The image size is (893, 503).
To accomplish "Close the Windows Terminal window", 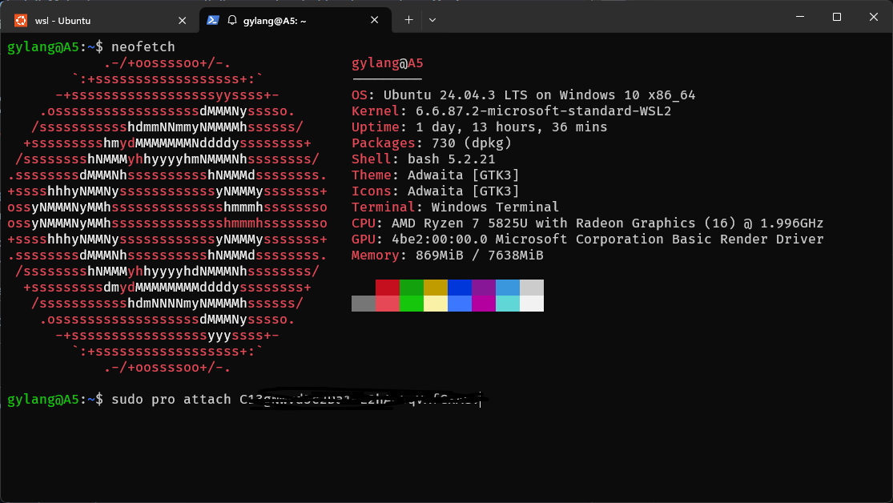I will coord(873,17).
